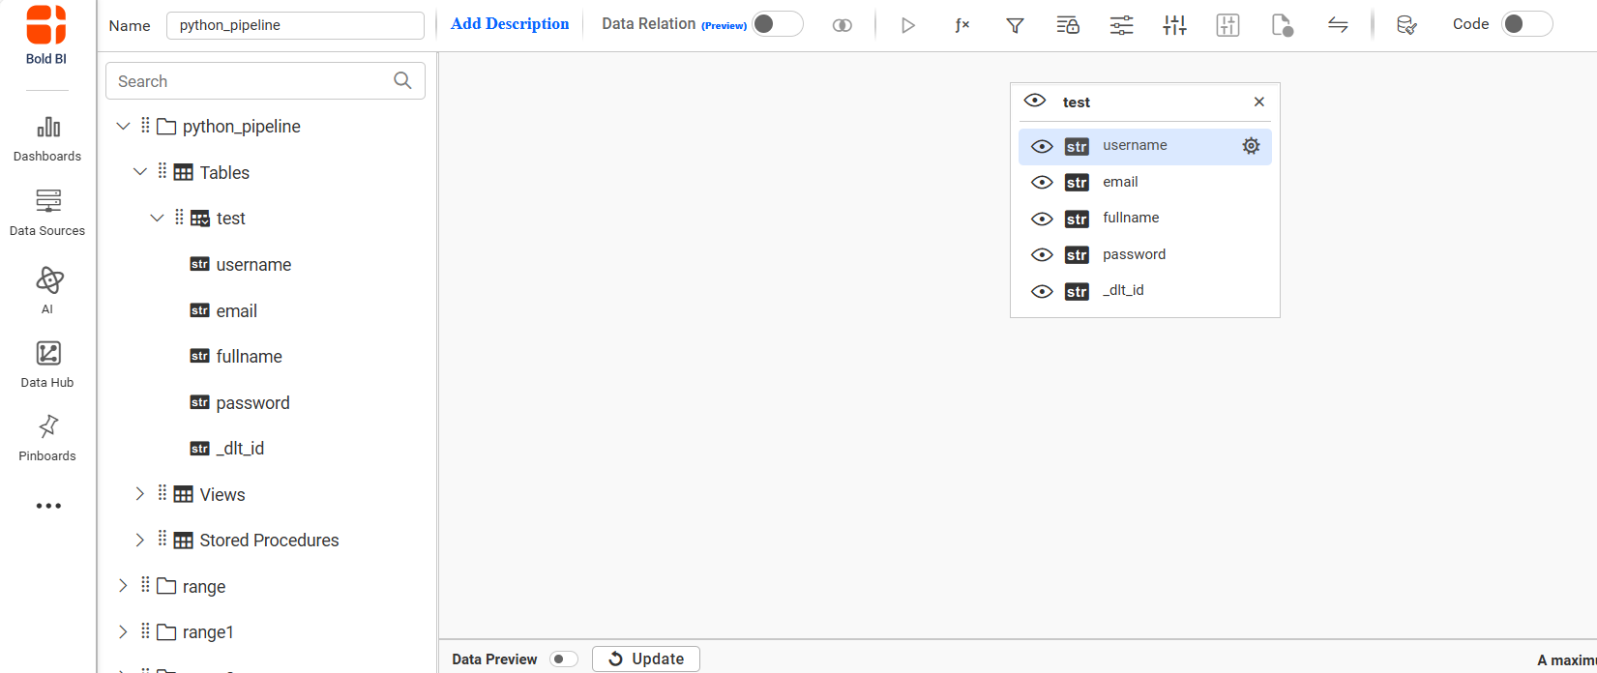Screen dimensions: 1597x673
Task: Click the Add Description link
Action: pos(510,24)
